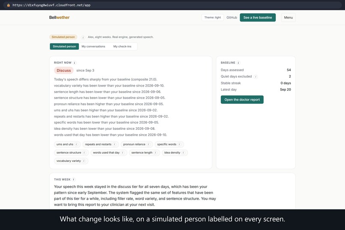Click the Bellwether logo
Viewport: 345px width, 230px height.
pos(59,18)
